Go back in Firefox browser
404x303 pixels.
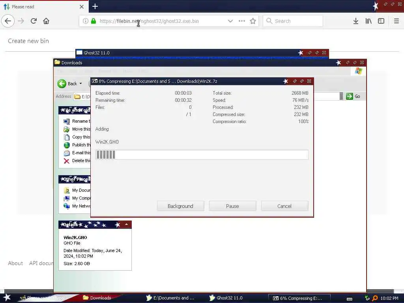coord(8,21)
